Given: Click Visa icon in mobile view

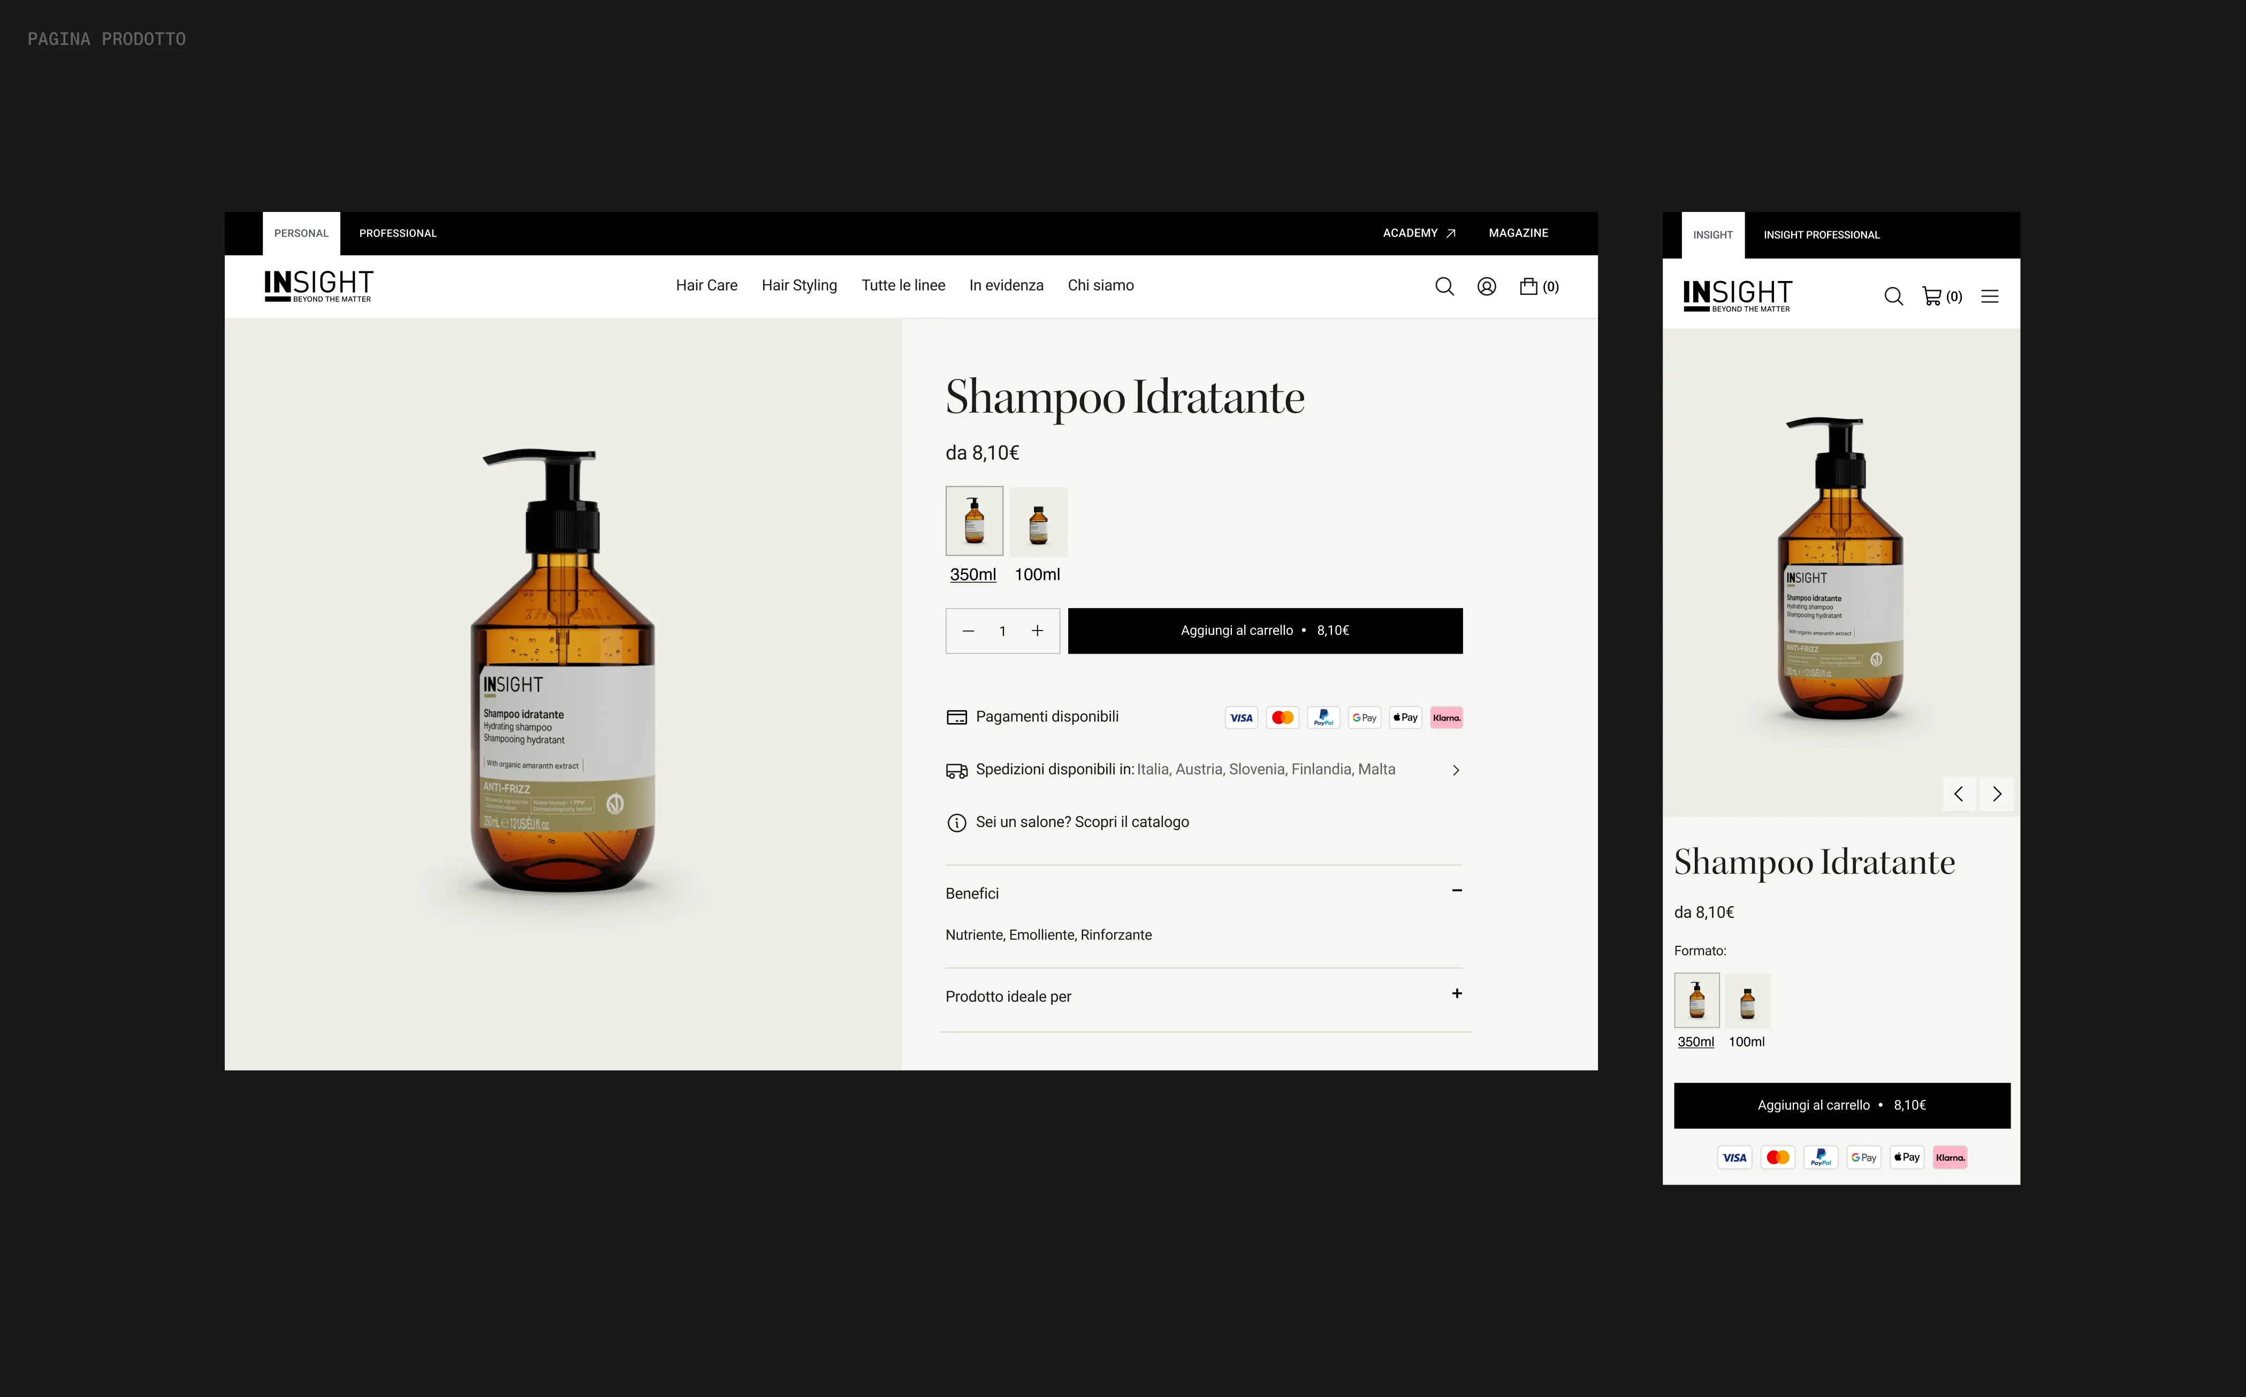Looking at the screenshot, I should click(1734, 1158).
